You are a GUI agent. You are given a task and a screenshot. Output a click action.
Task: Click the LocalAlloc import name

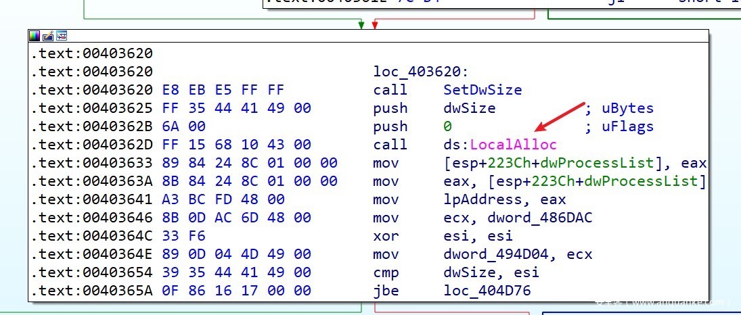(514, 145)
